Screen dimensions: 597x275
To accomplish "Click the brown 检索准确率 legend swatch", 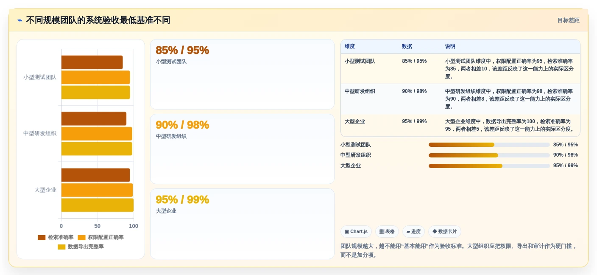I will pos(42,238).
